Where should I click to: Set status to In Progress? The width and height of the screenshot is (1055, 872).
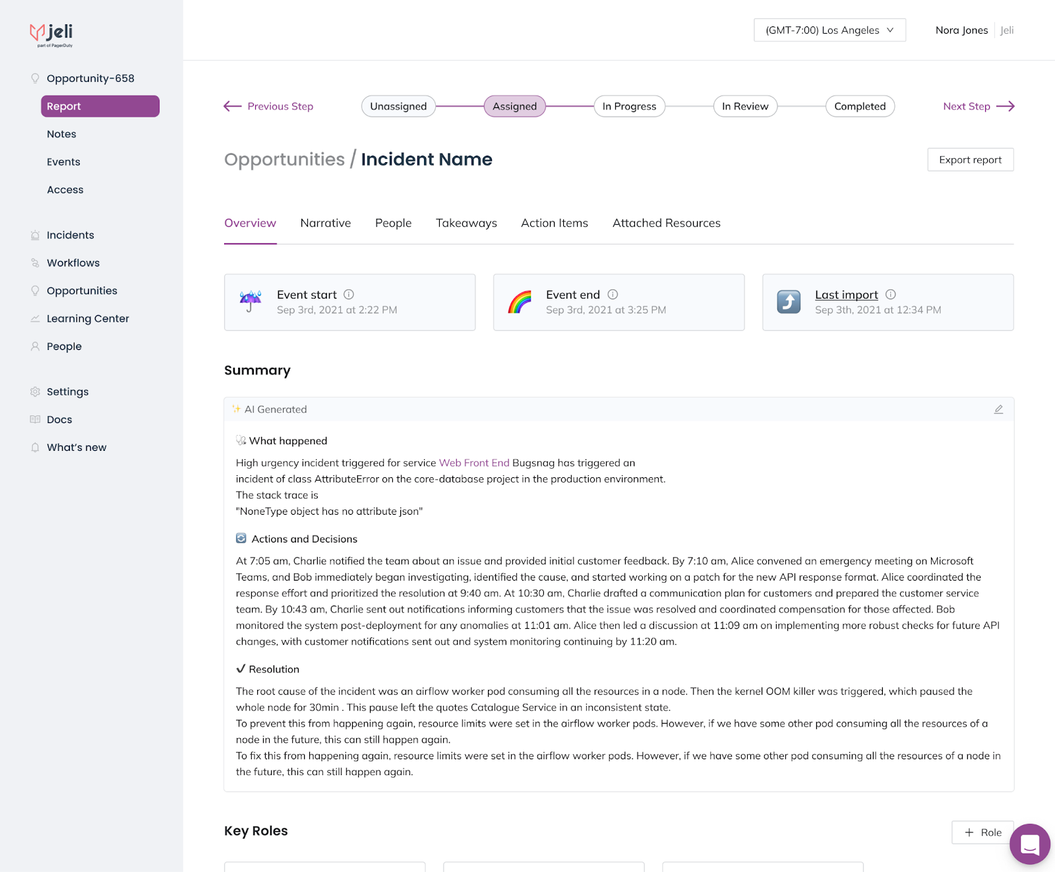[629, 106]
